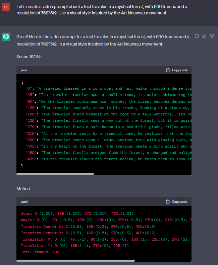Click the 'json' language label
Screen dimensions: 218x265
pos(24,70)
